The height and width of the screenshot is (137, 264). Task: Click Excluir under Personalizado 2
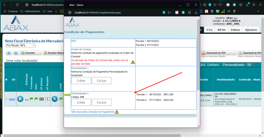click(x=102, y=102)
